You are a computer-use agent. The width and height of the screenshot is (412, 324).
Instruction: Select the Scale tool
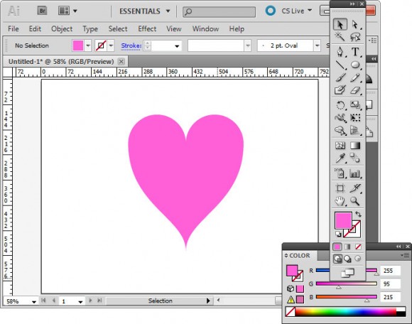tap(355, 105)
